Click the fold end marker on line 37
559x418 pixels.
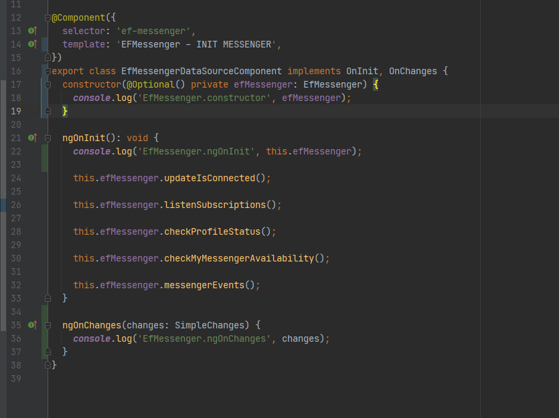click(x=48, y=352)
